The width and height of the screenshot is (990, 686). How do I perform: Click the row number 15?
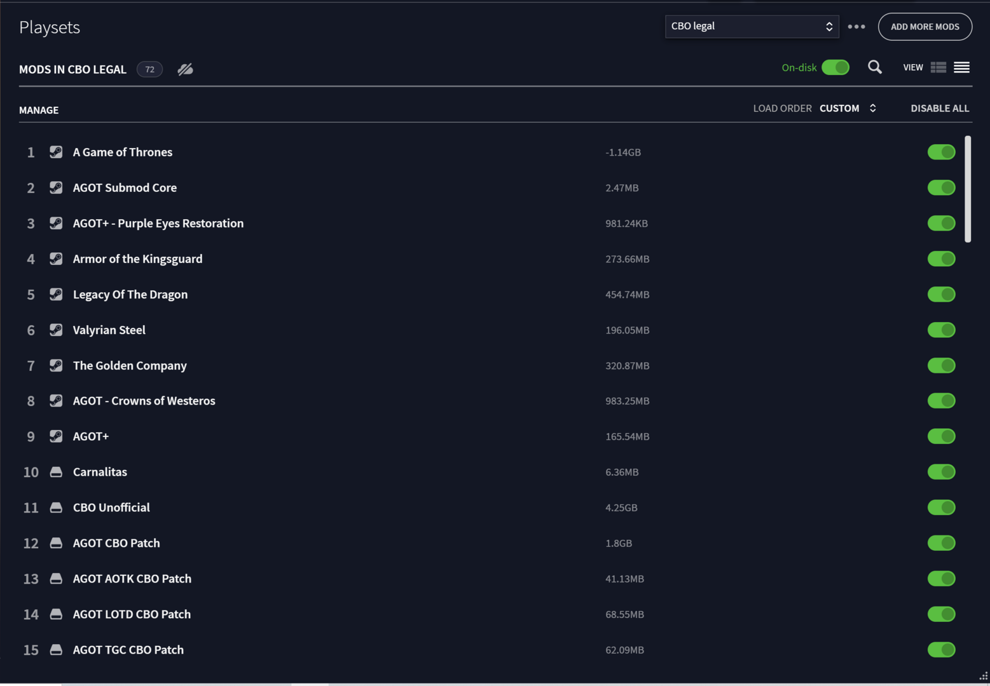coord(31,650)
